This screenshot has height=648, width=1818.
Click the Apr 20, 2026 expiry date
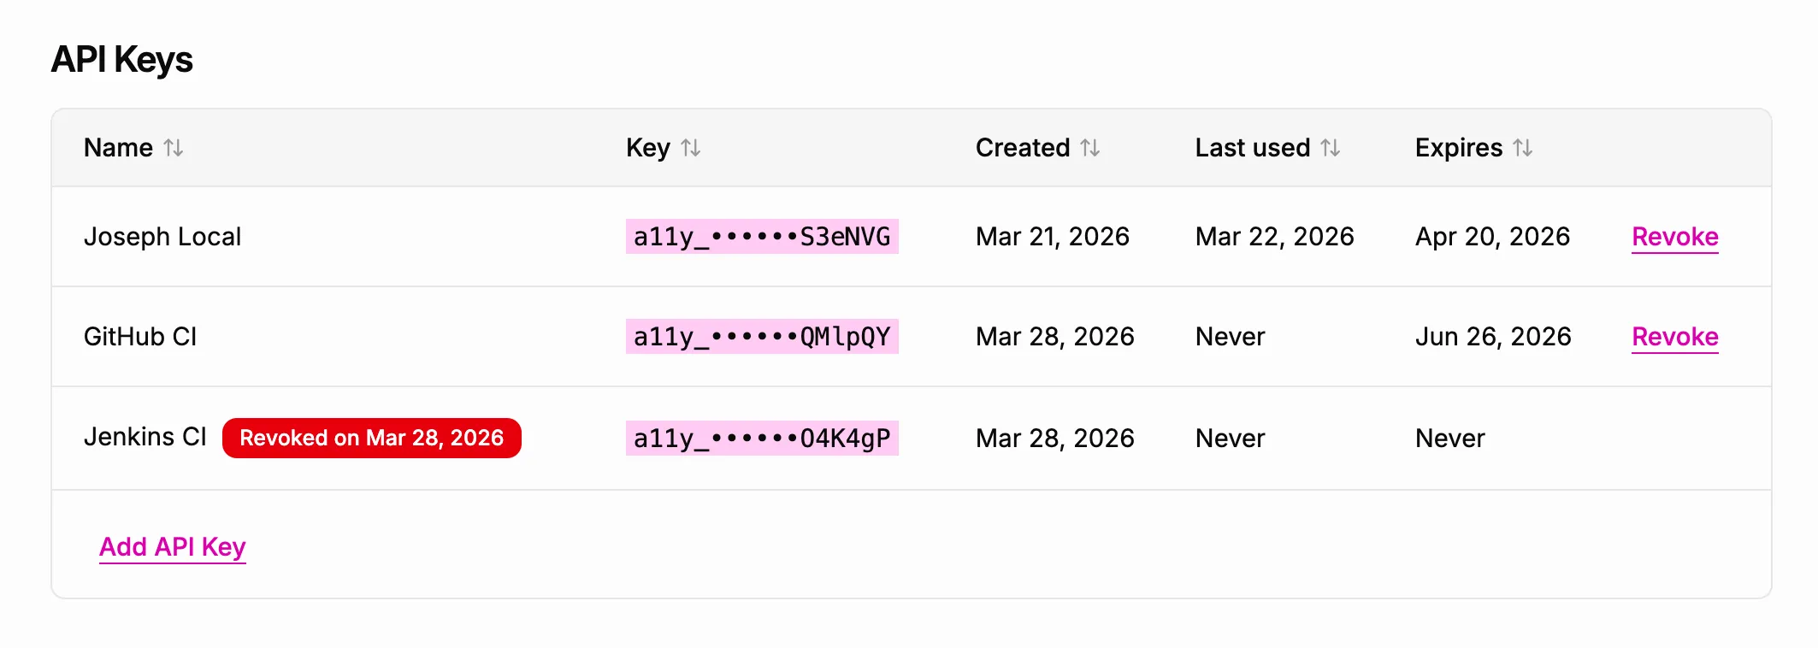[1491, 237]
